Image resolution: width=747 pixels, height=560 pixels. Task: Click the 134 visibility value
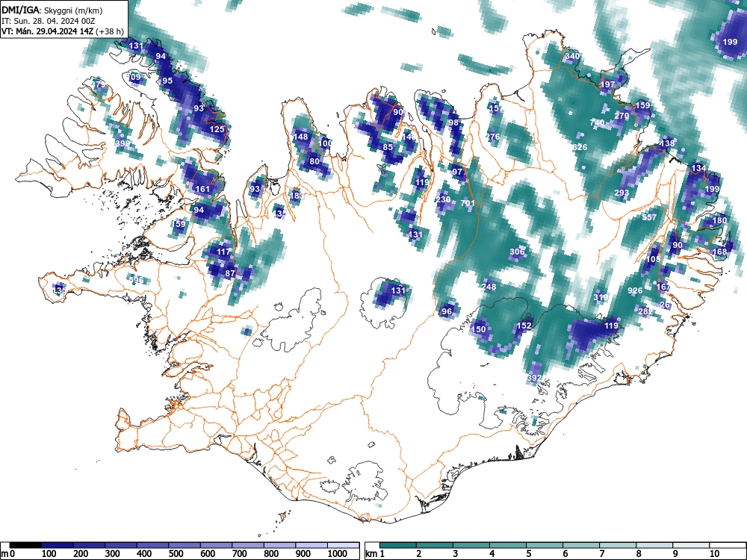click(x=698, y=167)
